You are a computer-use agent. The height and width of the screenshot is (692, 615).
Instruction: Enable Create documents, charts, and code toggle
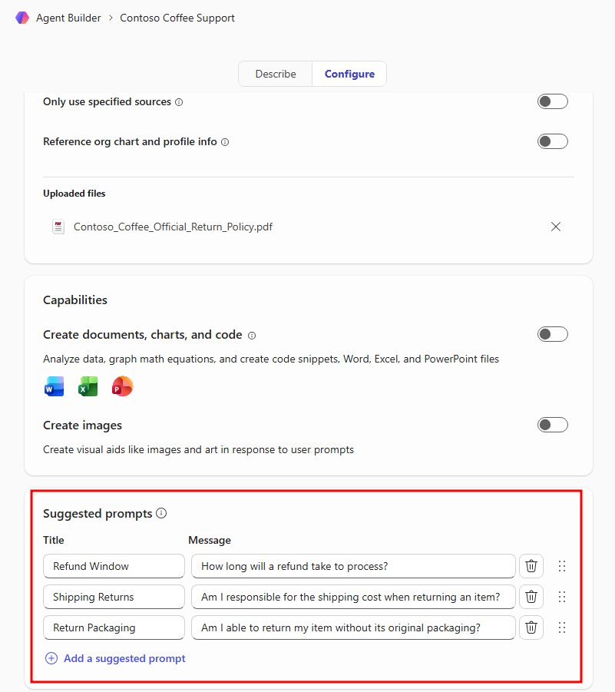552,334
